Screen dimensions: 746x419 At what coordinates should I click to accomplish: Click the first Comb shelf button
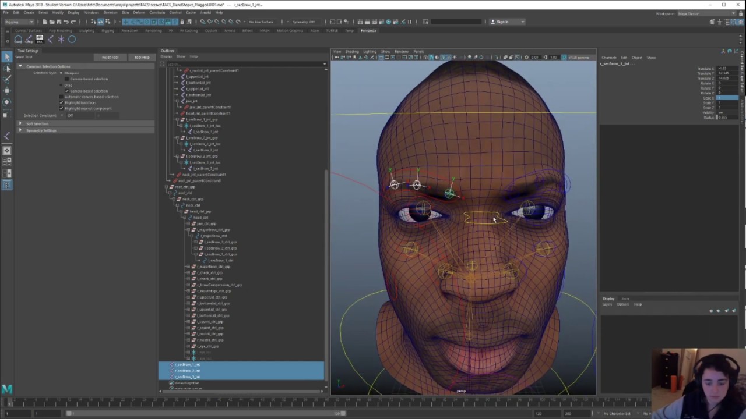pyautogui.click(x=18, y=40)
